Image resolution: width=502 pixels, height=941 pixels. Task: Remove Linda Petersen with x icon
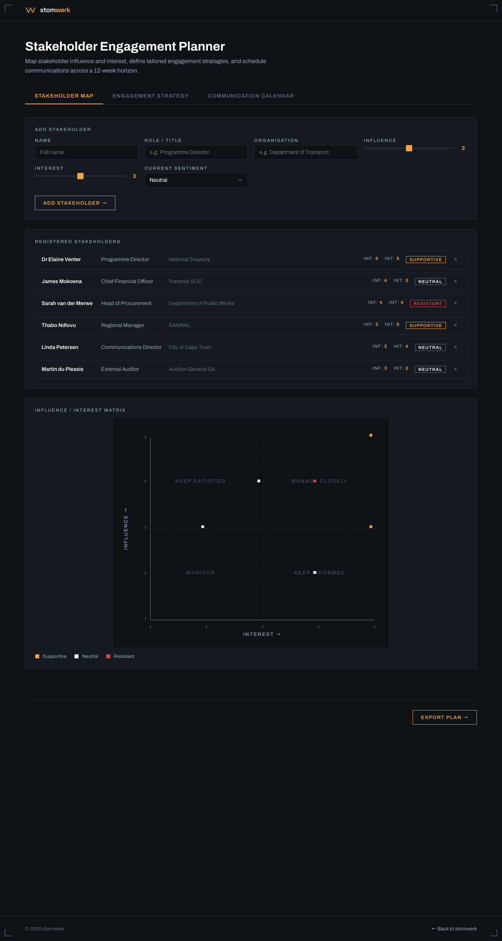(455, 347)
